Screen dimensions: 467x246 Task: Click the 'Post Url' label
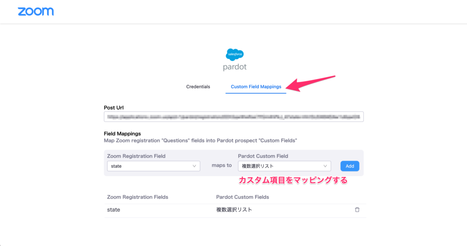pos(114,108)
